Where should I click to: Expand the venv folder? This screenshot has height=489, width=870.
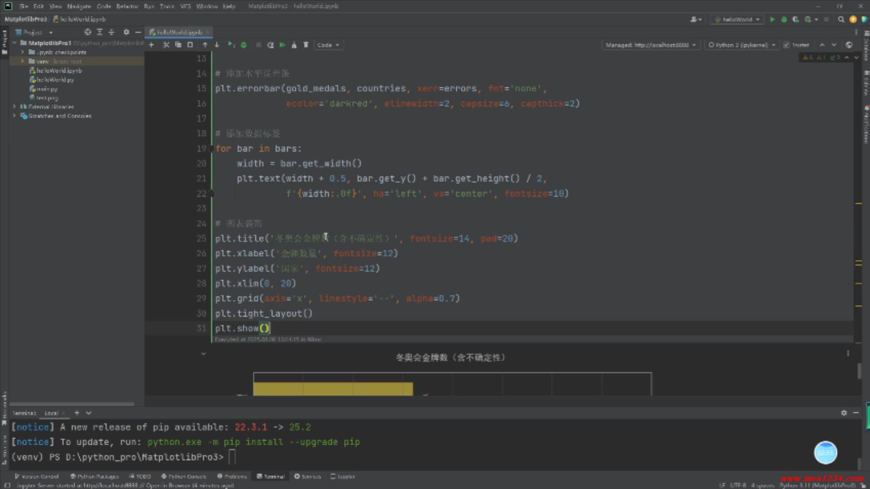pyautogui.click(x=22, y=61)
